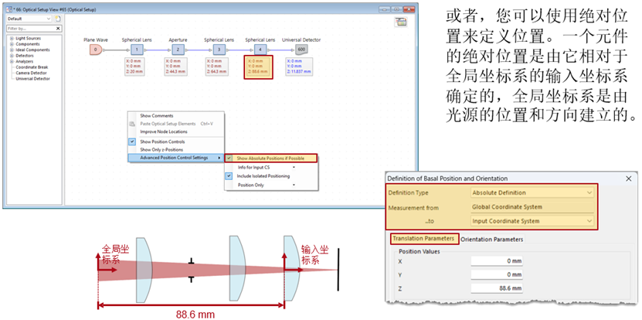This screenshot has height=320, width=642.
Task: Switch to Orientation Parameters tab
Action: pyautogui.click(x=491, y=240)
